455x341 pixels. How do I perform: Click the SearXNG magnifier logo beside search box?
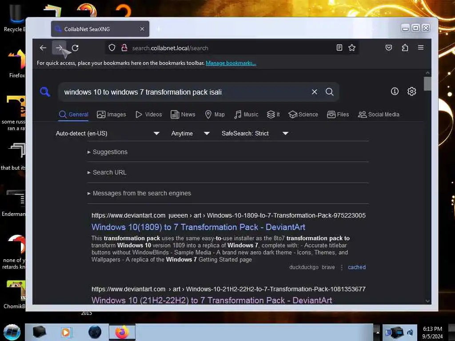45,92
